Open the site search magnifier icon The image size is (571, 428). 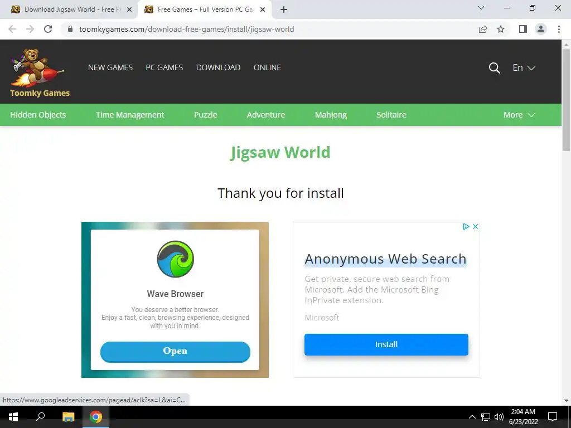[x=494, y=67]
